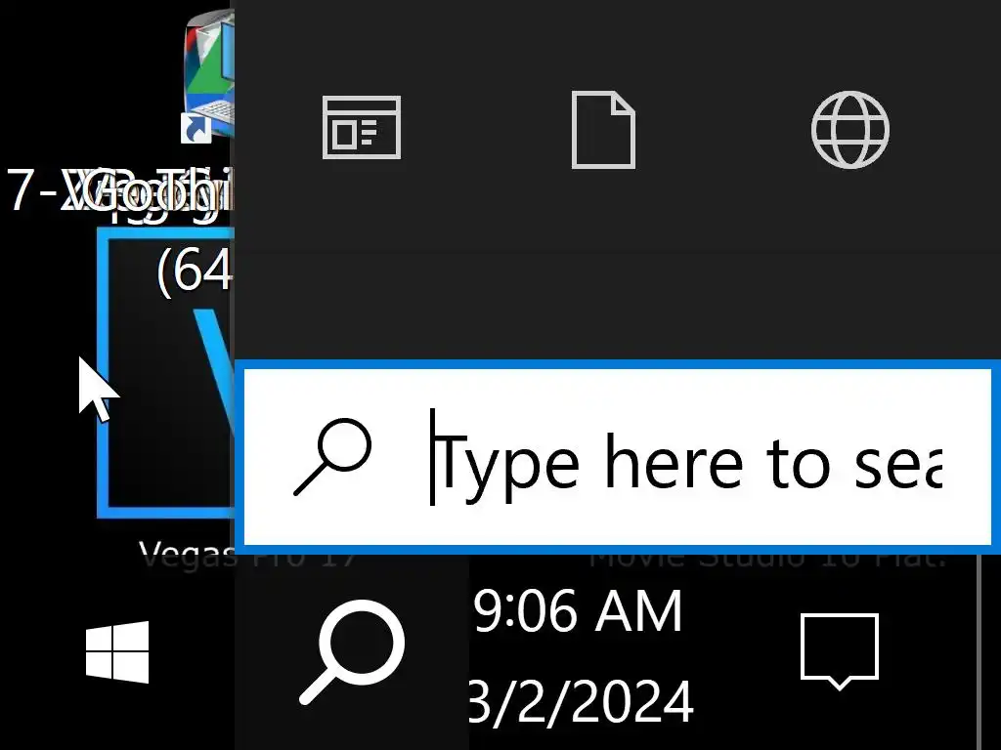Select the Documents filter page icon
The image size is (1001, 750).
coord(602,130)
